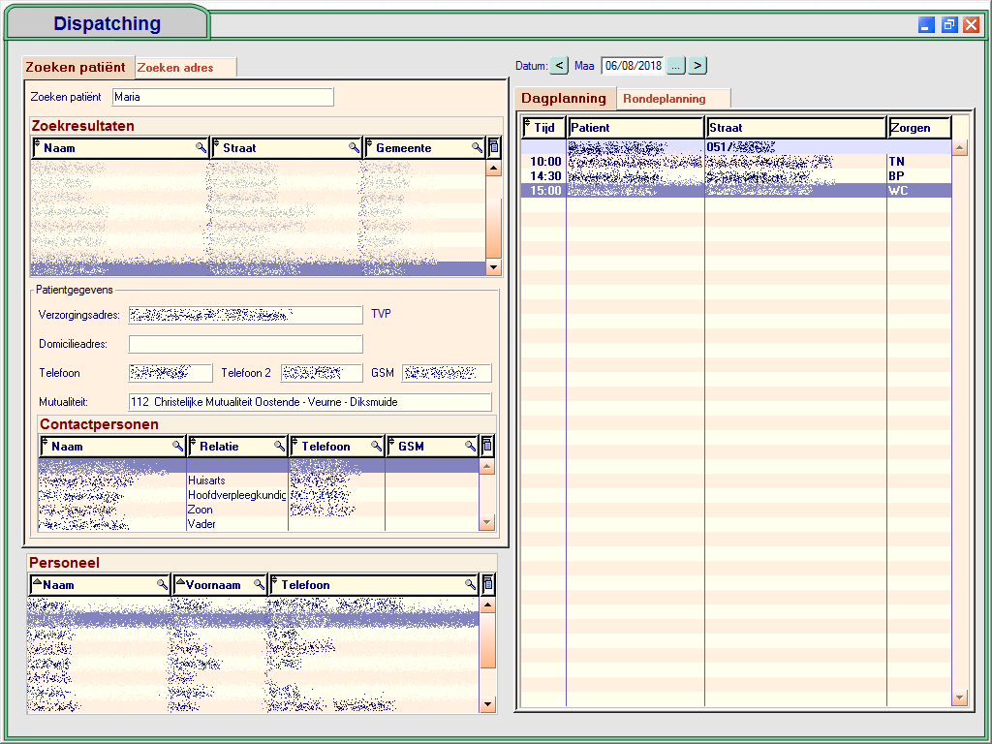
Task: Click search icon in Relatie column header
Action: pos(279,447)
